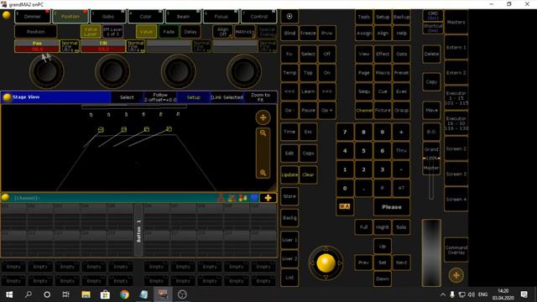The height and width of the screenshot is (302, 537).
Task: Expand hidden system tray icons arrow
Action: pos(442,294)
